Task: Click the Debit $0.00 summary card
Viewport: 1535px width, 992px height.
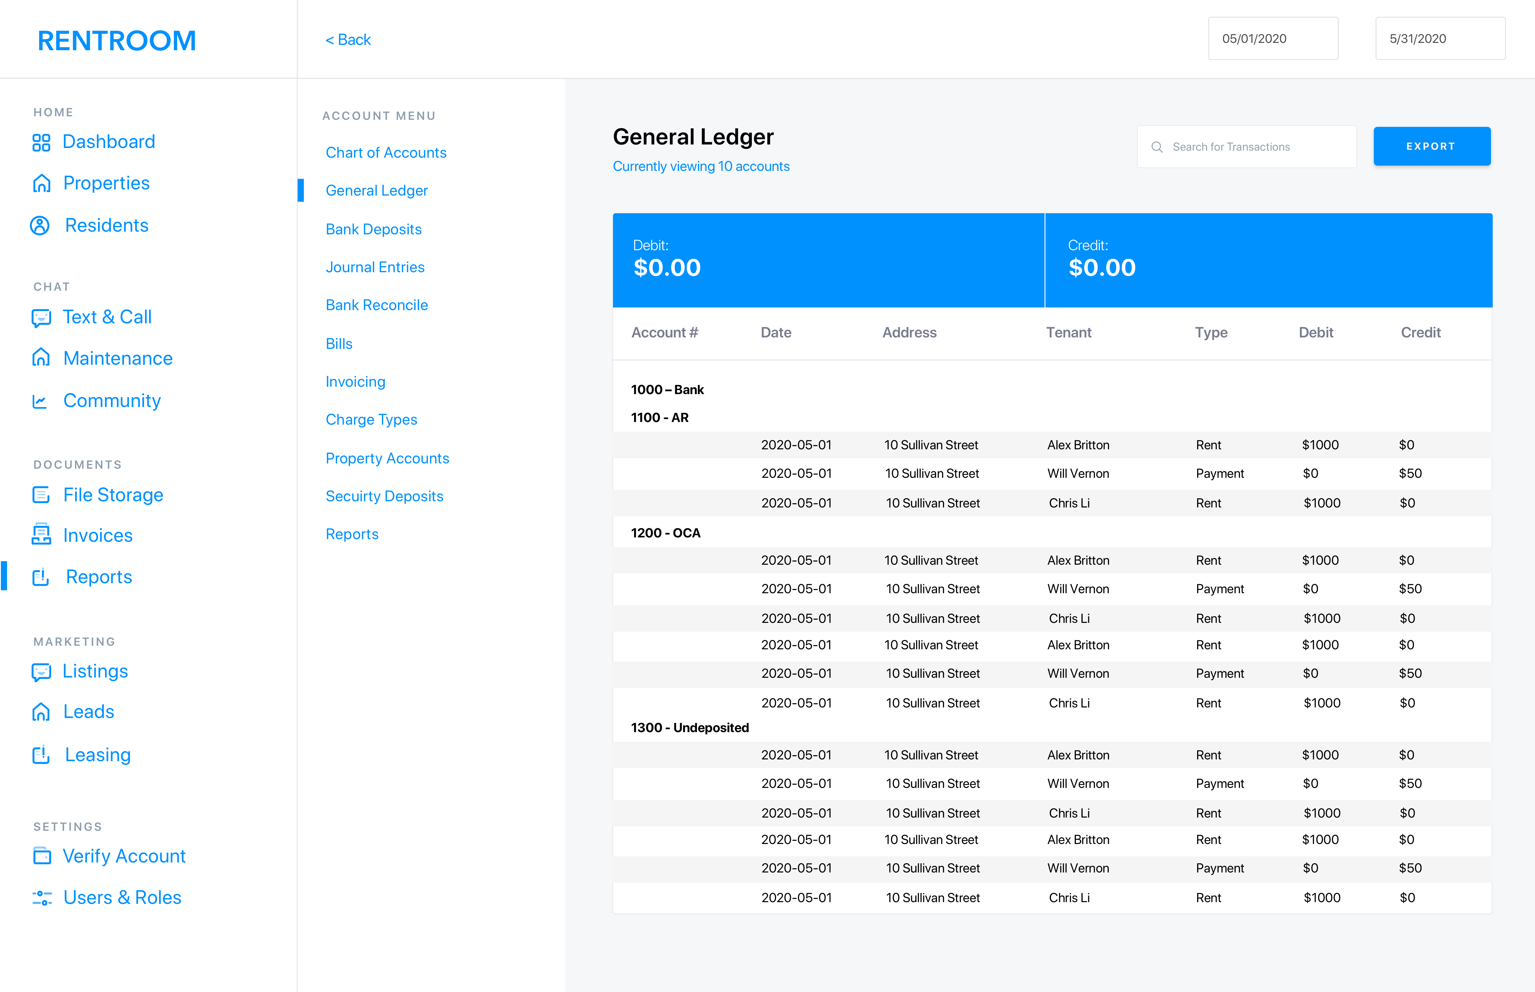Action: tap(828, 260)
